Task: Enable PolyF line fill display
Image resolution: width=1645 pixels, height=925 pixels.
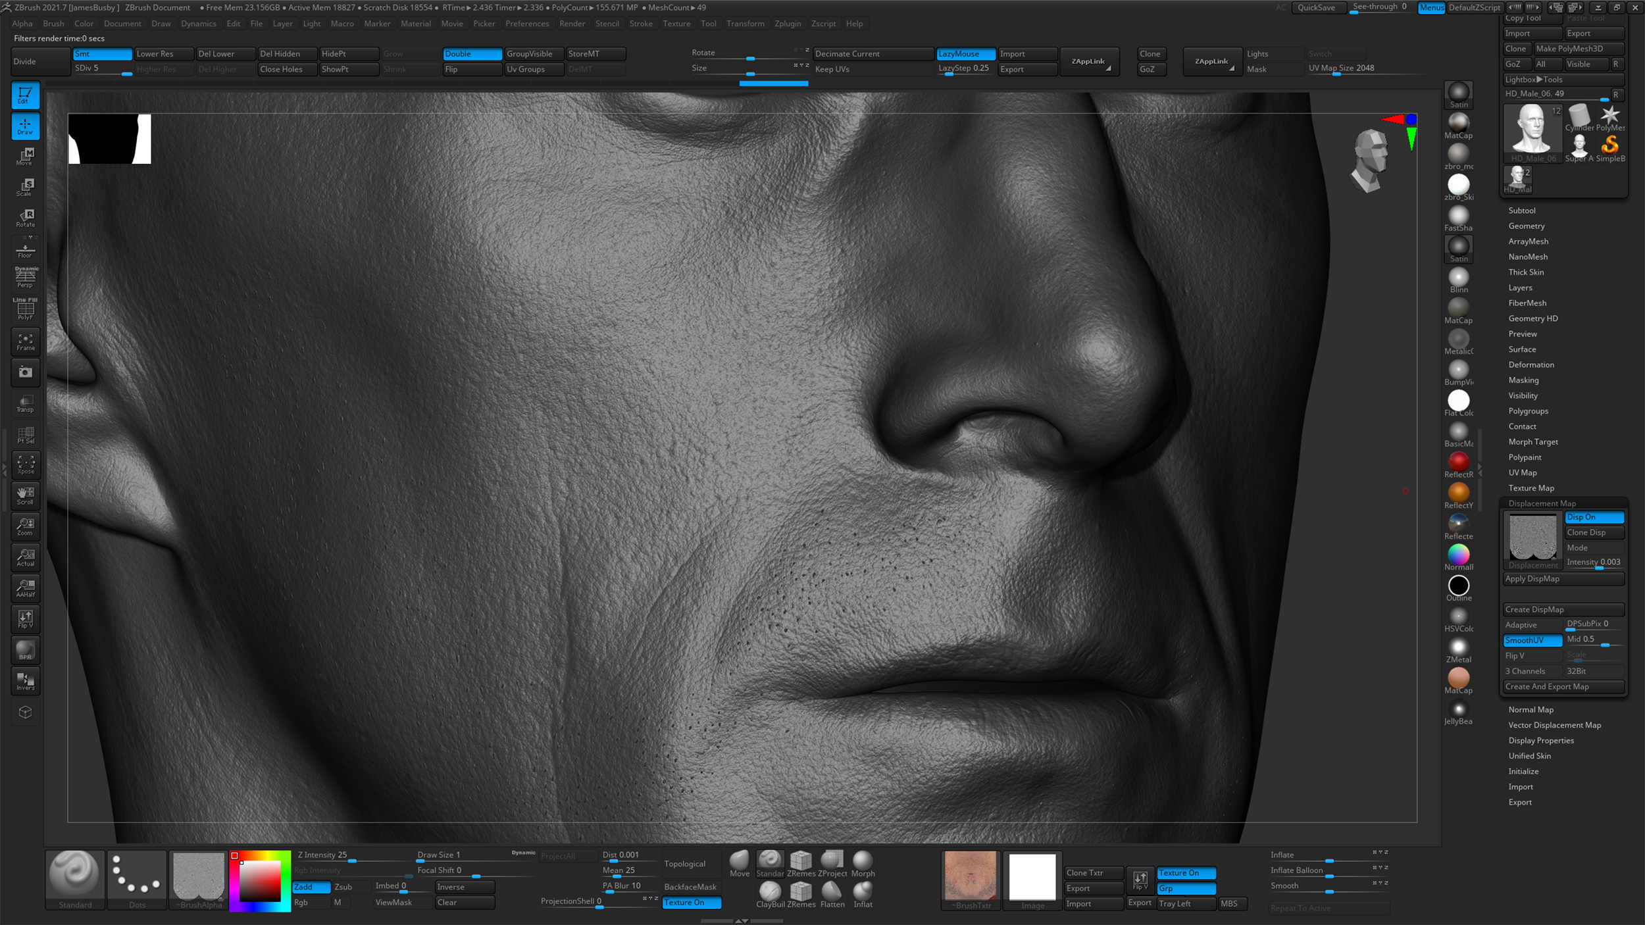Action: tap(25, 309)
